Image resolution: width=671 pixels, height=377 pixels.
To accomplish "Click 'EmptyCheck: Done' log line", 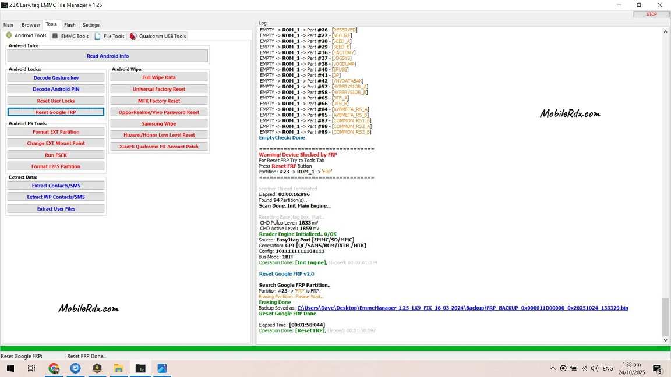I will pyautogui.click(x=282, y=138).
